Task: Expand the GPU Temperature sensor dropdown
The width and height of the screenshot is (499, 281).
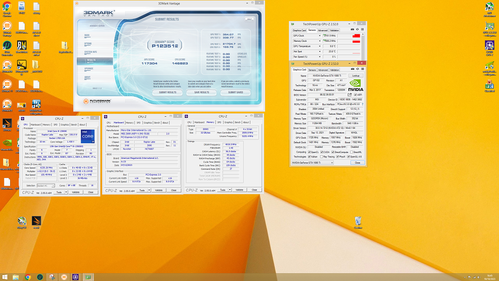Action: [x=320, y=46]
